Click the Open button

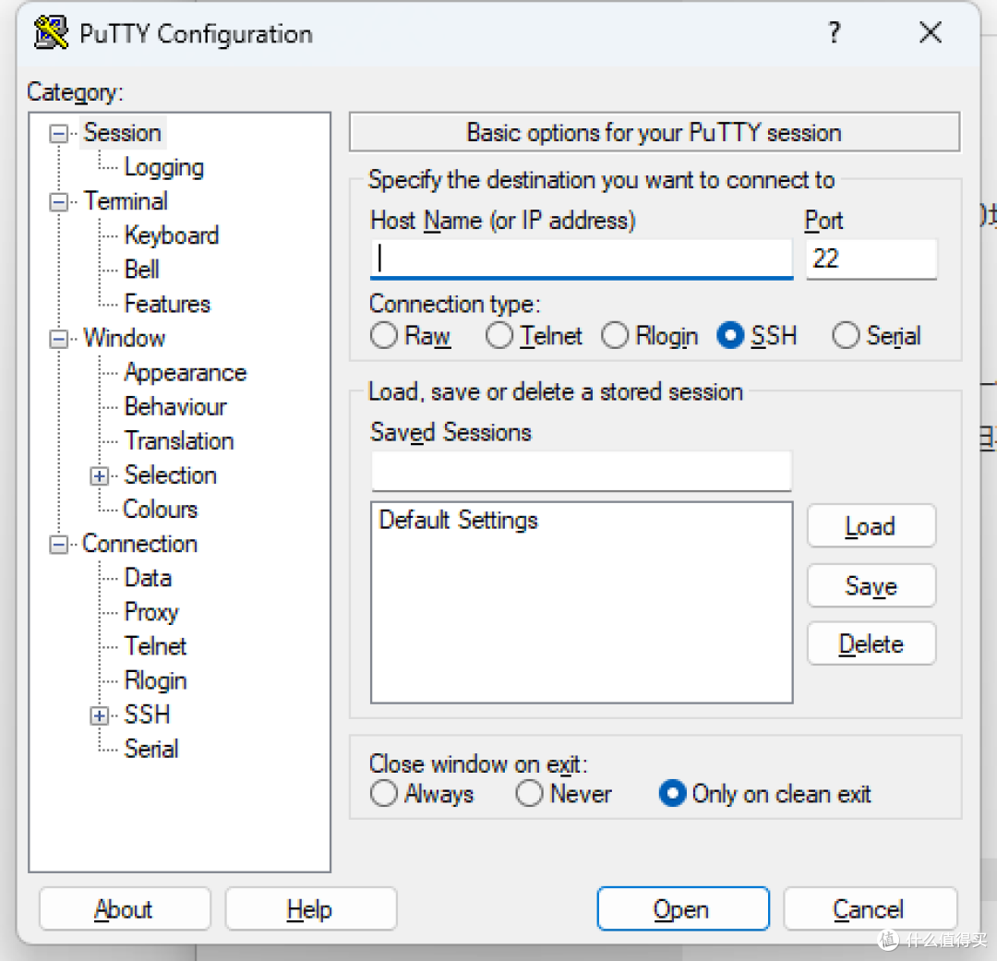pos(683,909)
